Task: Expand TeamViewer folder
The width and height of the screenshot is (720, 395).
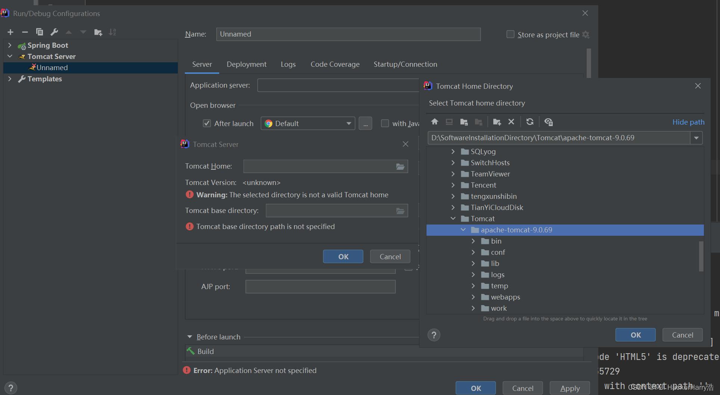Action: 453,174
